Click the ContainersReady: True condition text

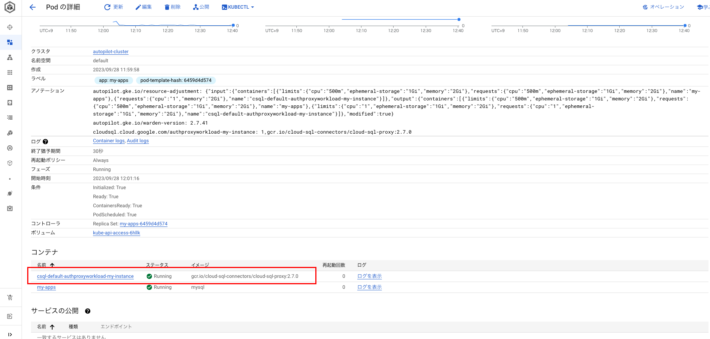pos(118,206)
